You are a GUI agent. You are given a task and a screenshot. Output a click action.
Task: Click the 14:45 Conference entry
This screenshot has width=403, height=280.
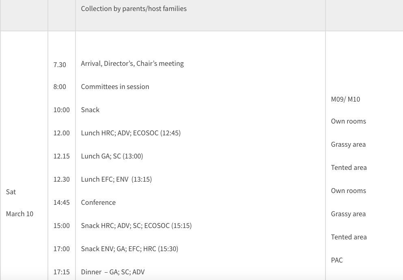coord(98,202)
